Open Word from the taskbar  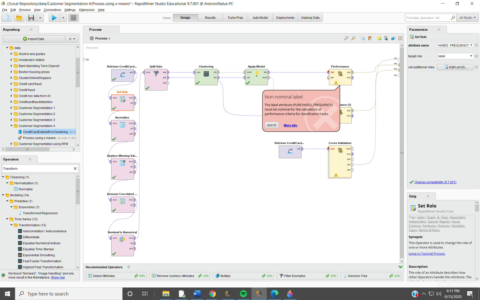point(197,294)
